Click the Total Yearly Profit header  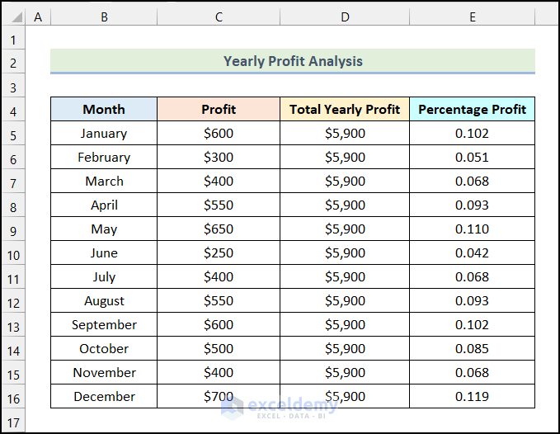click(344, 109)
